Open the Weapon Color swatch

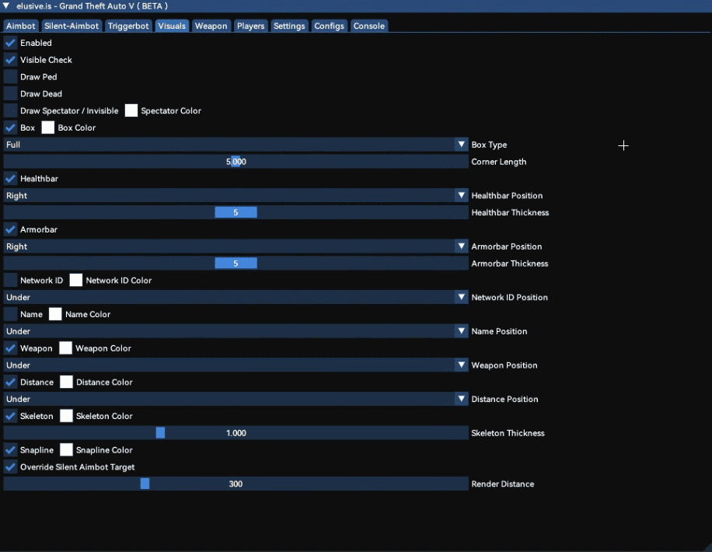[65, 348]
